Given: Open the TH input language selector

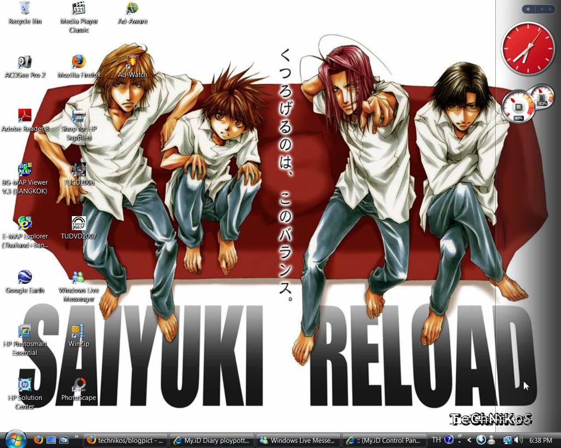Looking at the screenshot, I should [x=436, y=440].
